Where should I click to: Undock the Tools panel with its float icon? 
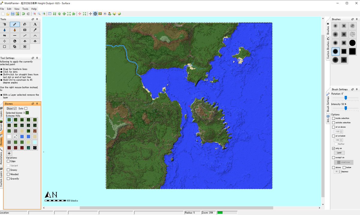(x=33, y=19)
